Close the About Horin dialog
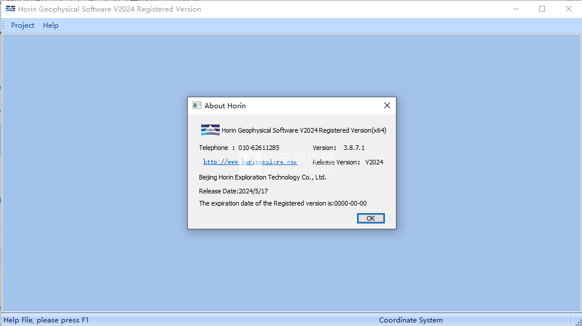 point(387,106)
